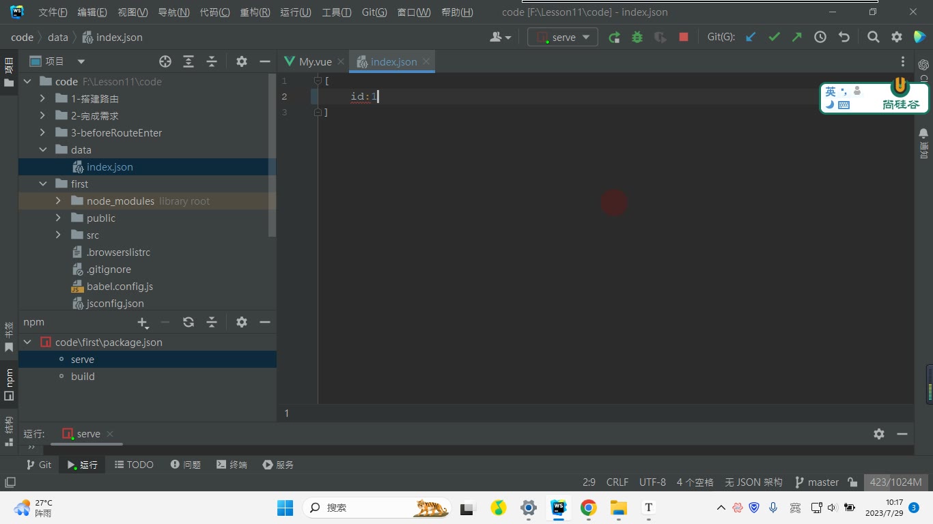Open project panel options gear
The width and height of the screenshot is (933, 524).
coord(242,61)
